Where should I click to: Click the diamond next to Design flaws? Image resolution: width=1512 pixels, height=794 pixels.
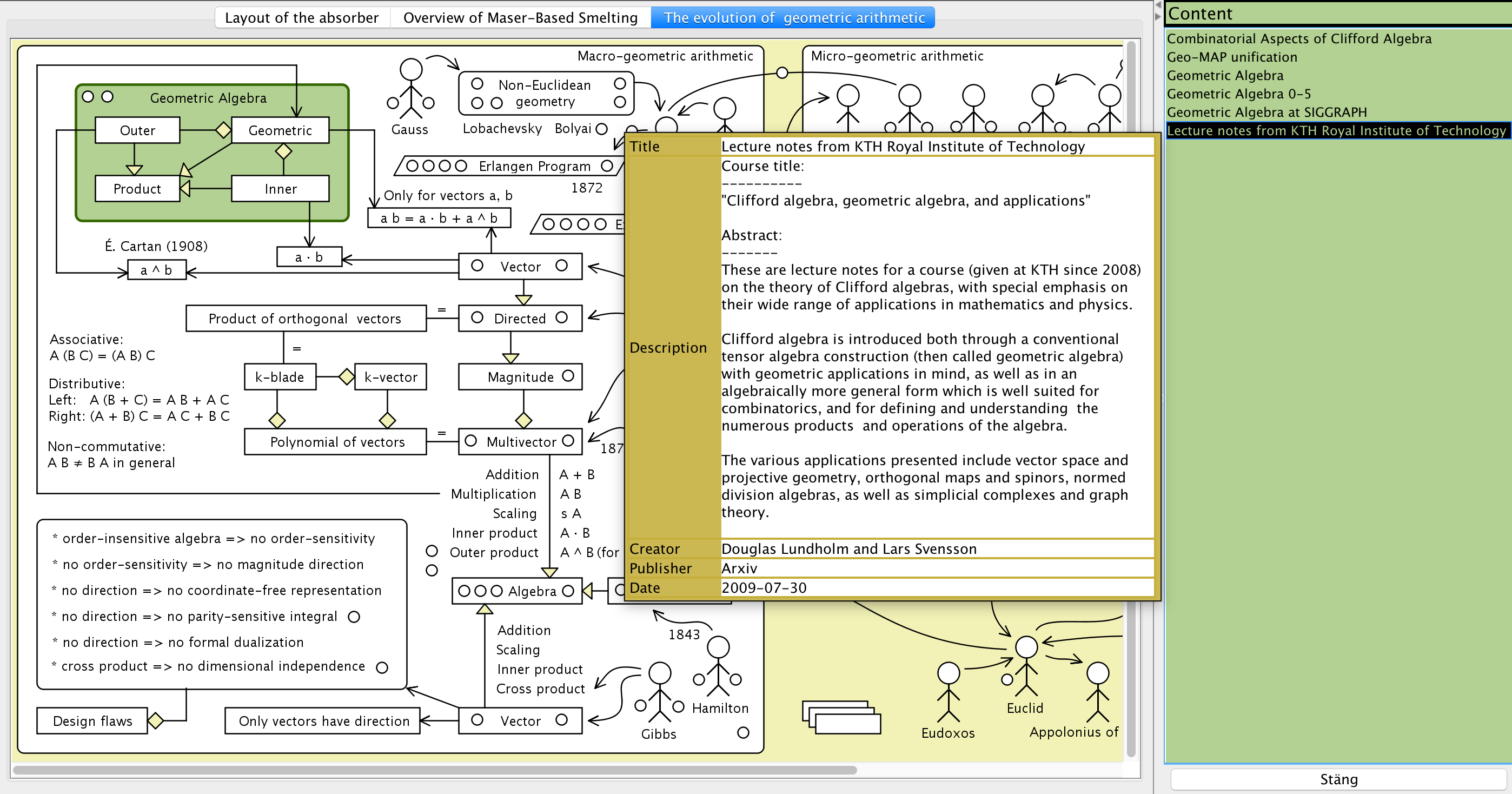(x=156, y=720)
